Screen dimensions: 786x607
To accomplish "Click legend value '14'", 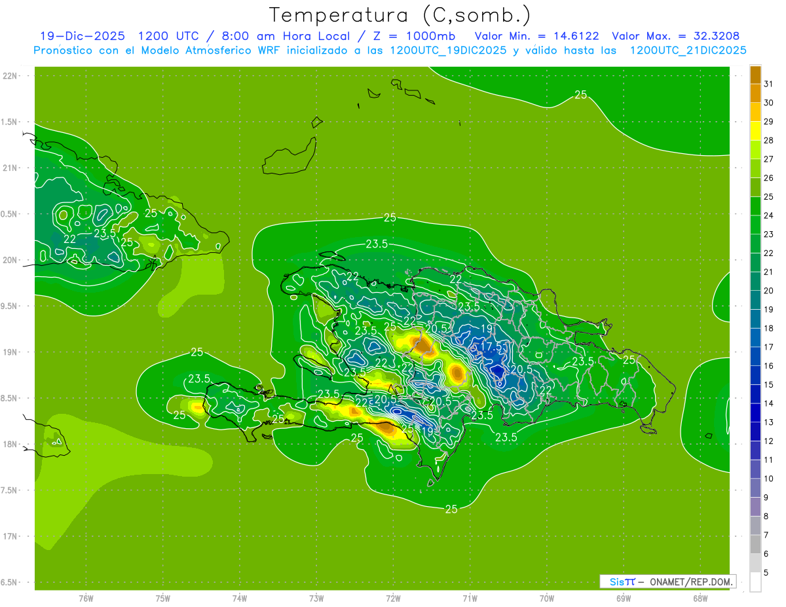I will [769, 403].
